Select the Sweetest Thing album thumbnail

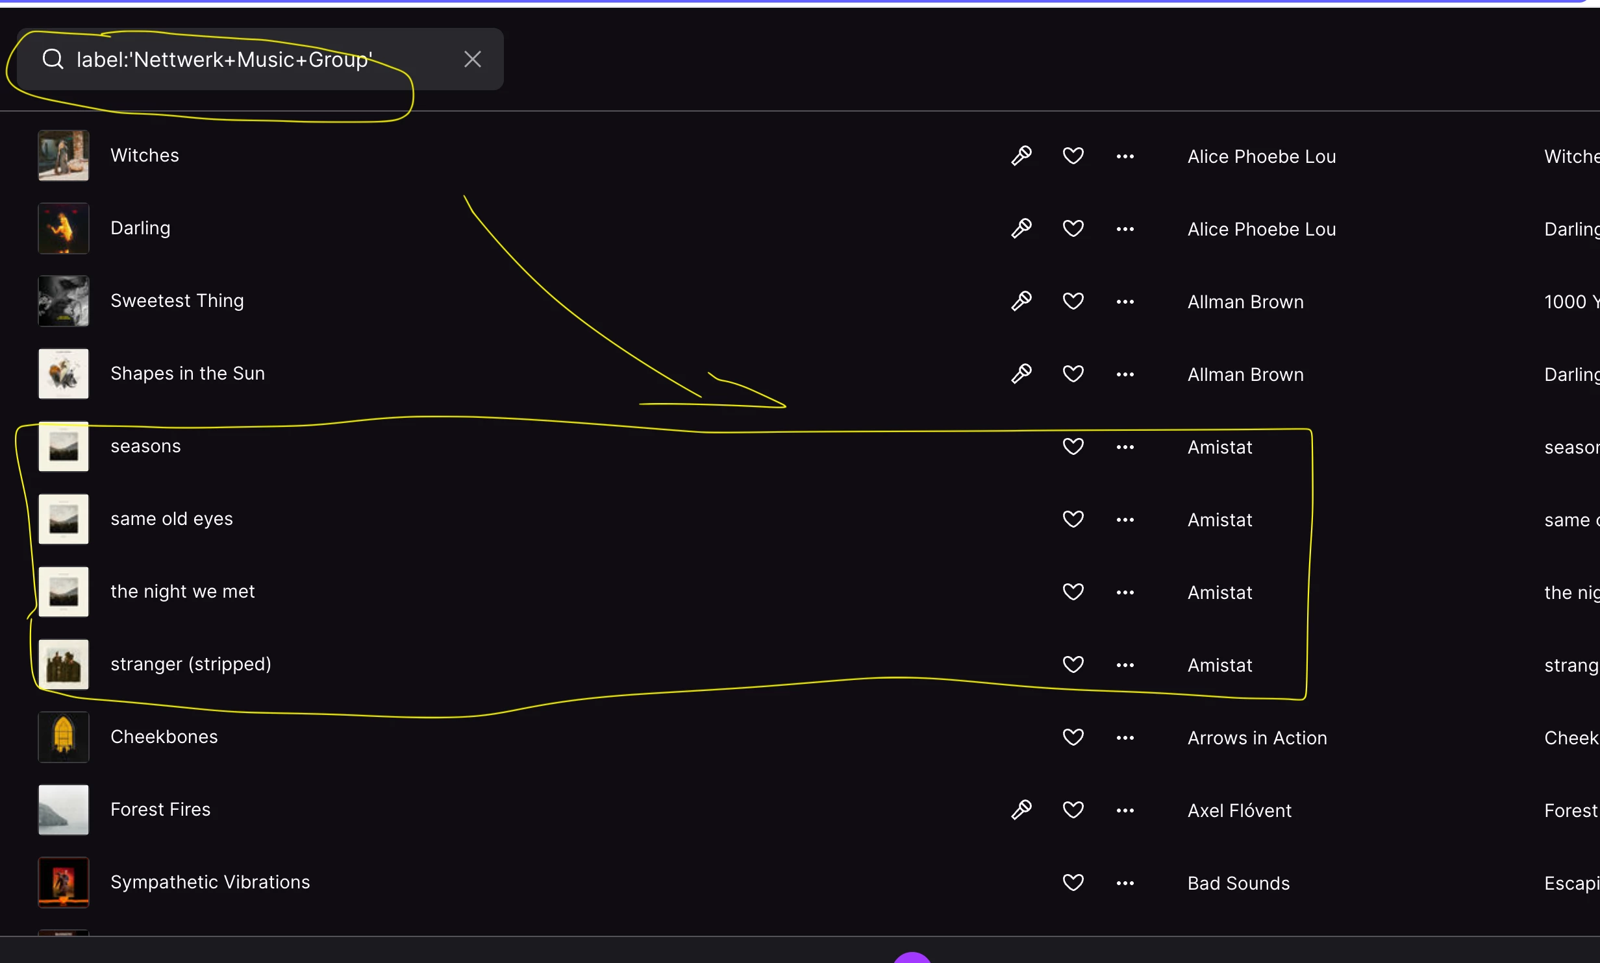64,301
